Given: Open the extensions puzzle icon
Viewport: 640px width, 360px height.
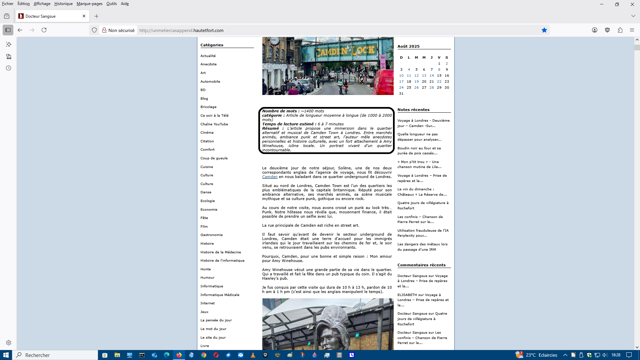Looking at the screenshot, I should (620, 30).
